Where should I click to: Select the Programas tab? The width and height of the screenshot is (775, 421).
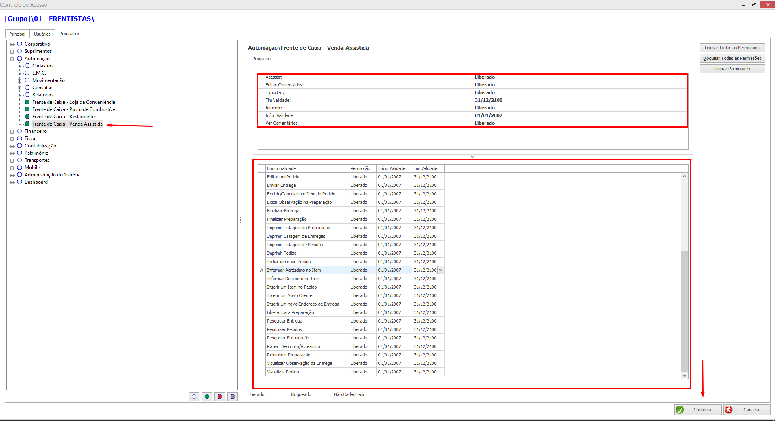point(70,34)
